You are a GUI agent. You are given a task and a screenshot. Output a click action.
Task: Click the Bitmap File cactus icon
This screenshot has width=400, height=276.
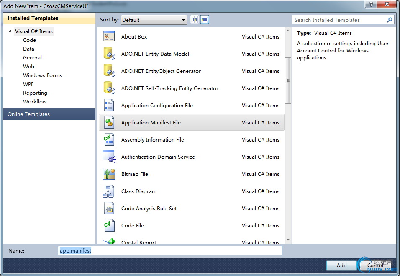pyautogui.click(x=109, y=174)
